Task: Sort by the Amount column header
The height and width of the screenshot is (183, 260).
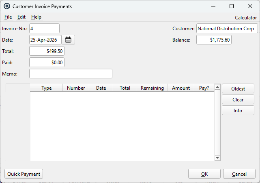Action: click(x=181, y=88)
